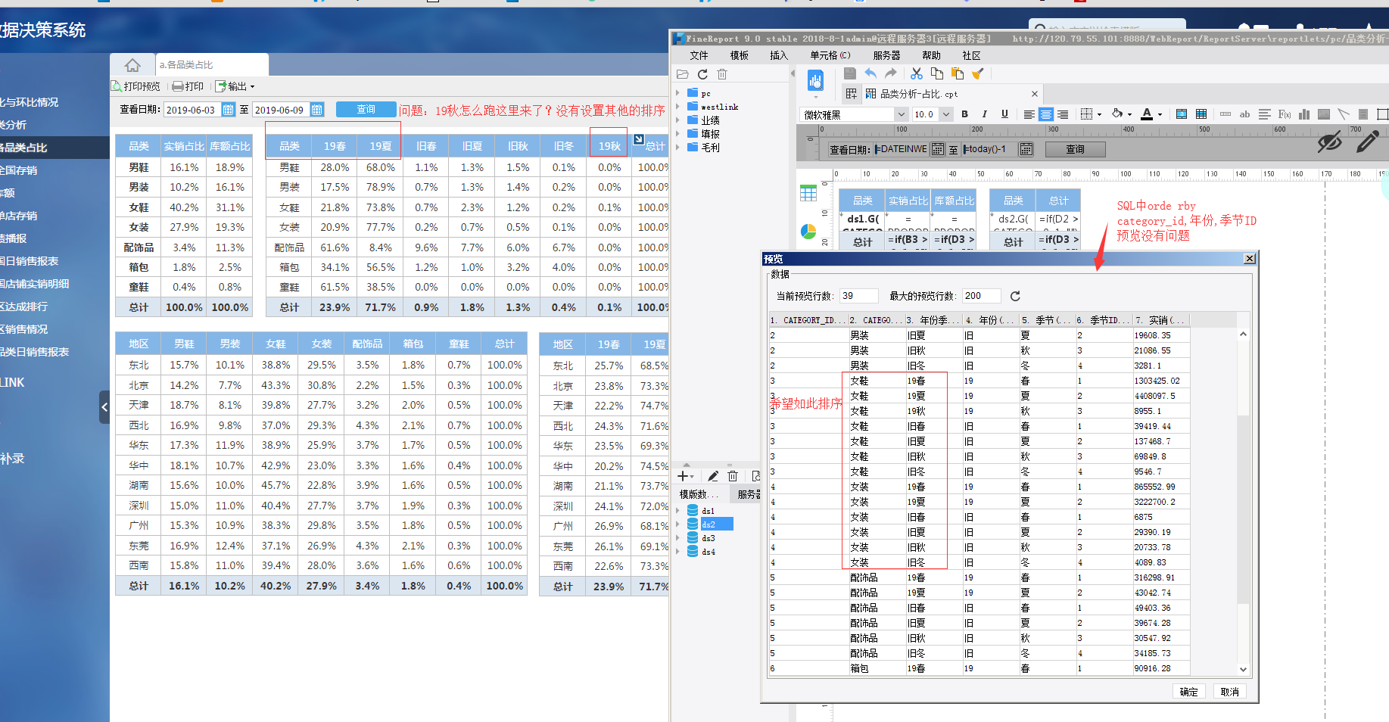Refresh preview data in 预览 dialog
Viewport: 1389px width, 722px height.
tap(1015, 296)
